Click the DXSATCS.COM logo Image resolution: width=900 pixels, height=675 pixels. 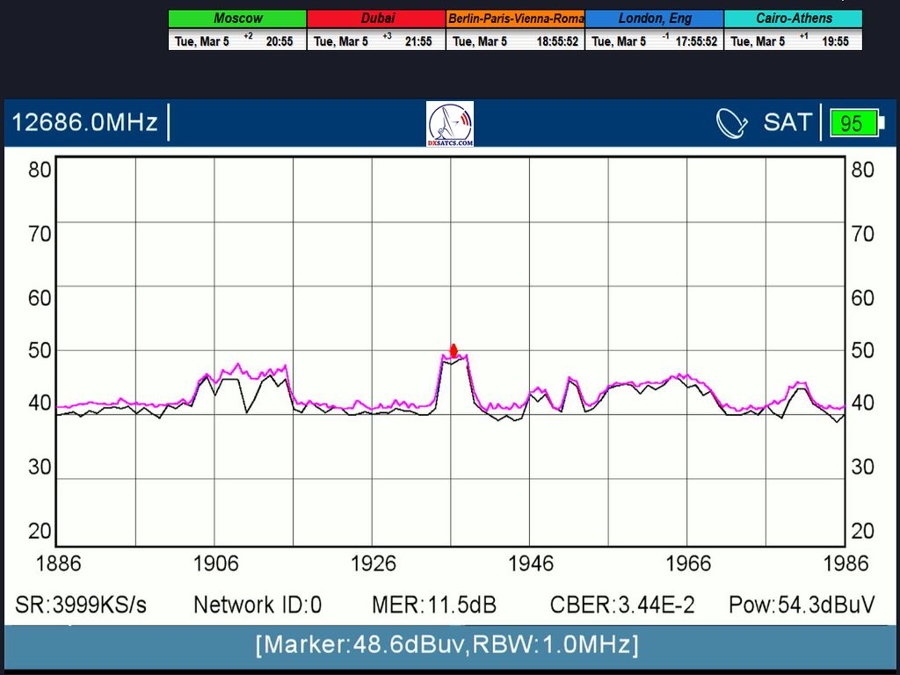(x=450, y=124)
